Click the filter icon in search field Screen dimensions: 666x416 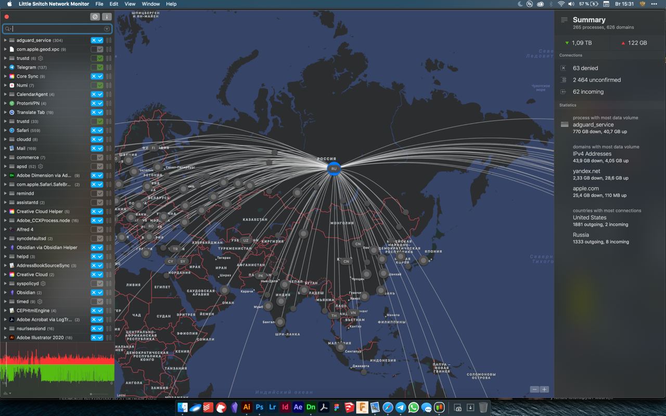(x=107, y=29)
